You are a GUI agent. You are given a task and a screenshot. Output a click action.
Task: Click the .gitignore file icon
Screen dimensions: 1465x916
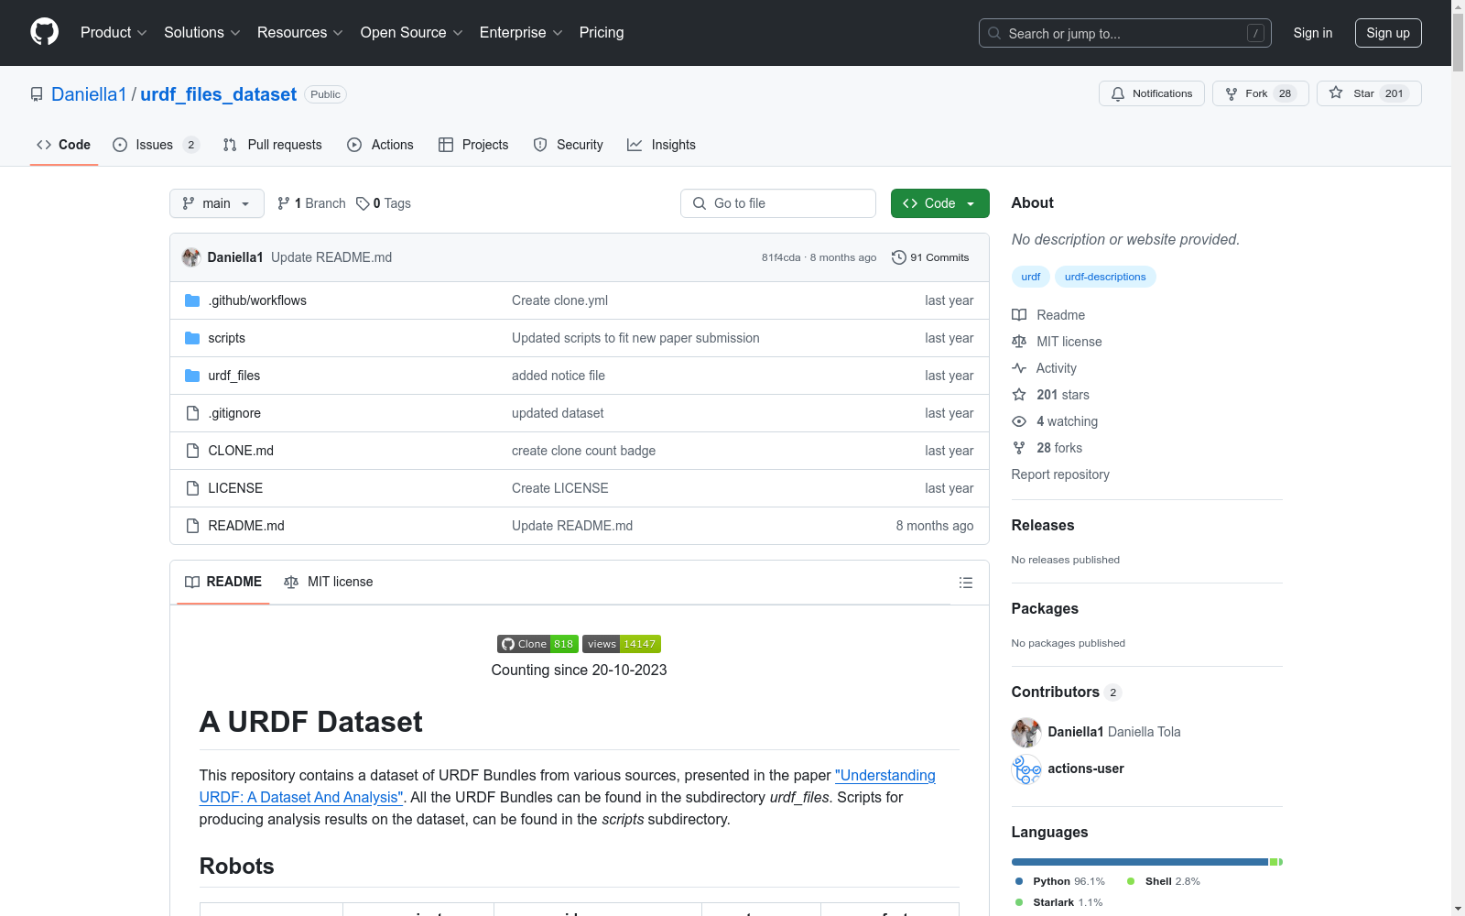click(x=192, y=413)
